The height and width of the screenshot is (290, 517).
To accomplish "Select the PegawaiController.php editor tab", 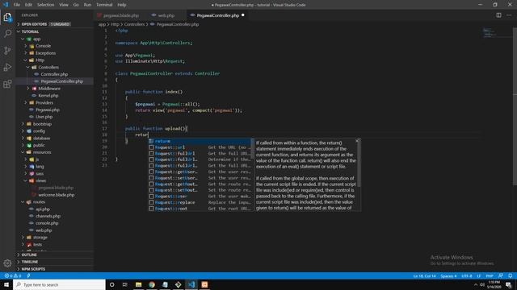I will point(217,15).
